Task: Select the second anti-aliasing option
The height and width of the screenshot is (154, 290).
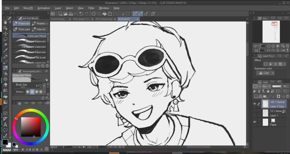Action: [32, 92]
